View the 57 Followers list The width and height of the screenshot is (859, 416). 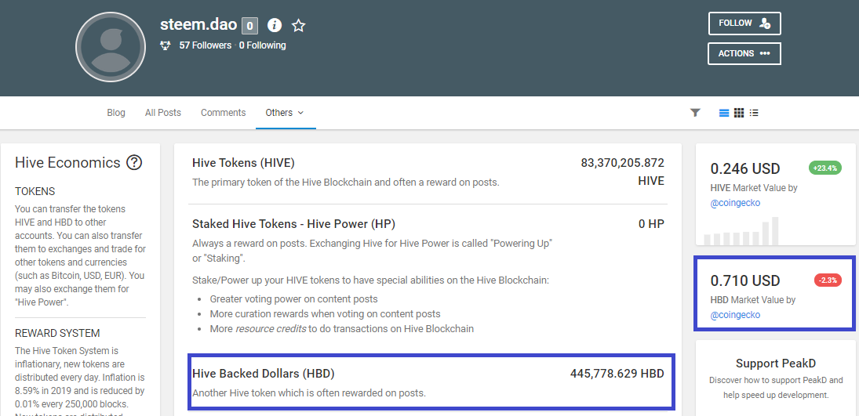click(x=206, y=45)
